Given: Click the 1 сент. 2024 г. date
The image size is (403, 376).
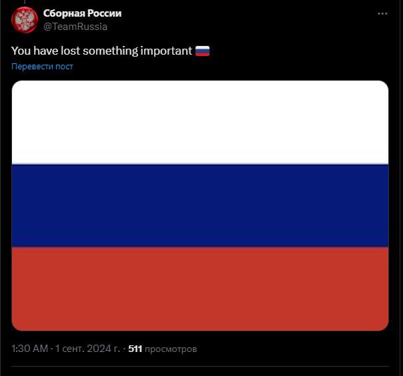Looking at the screenshot, I should [87, 349].
